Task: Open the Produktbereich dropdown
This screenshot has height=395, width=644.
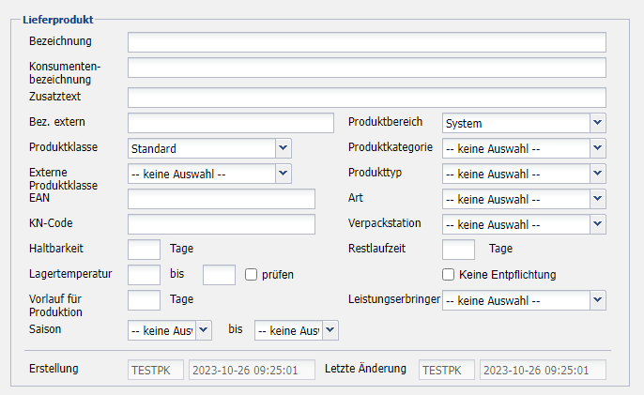Action: pos(523,123)
